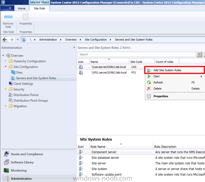The width and height of the screenshot is (205, 182).
Task: Click in the Search field
Action: pos(136,54)
